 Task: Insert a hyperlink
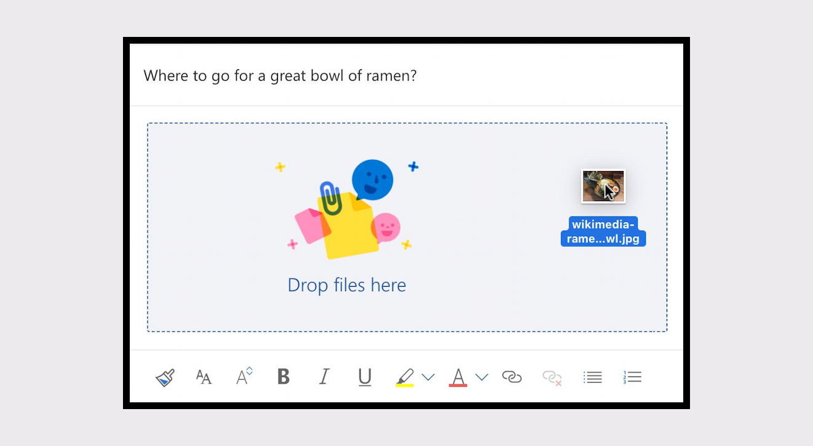pos(513,376)
